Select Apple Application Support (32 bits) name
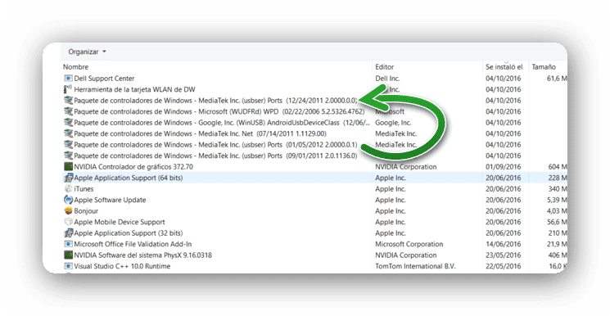This screenshot has height=316, width=610. tap(129, 233)
